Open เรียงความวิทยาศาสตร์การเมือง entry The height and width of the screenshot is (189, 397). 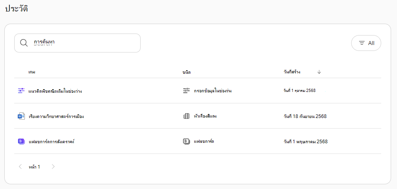click(56, 117)
